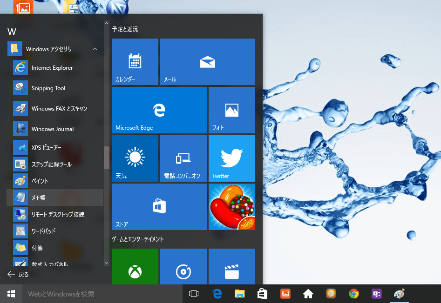Open the Candy Crush tile
Image resolution: width=441 pixels, height=303 pixels.
click(x=232, y=207)
